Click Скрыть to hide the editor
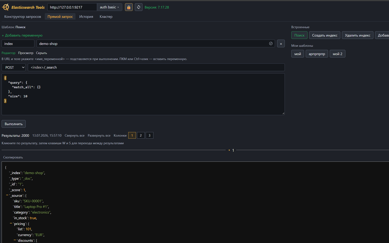The height and width of the screenshot is (243, 389). tap(42, 53)
